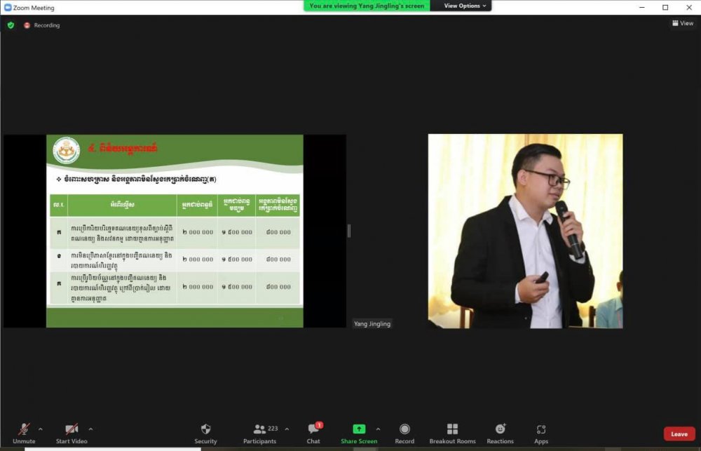
Task: Click the green encryption shield icon
Action: (11, 25)
